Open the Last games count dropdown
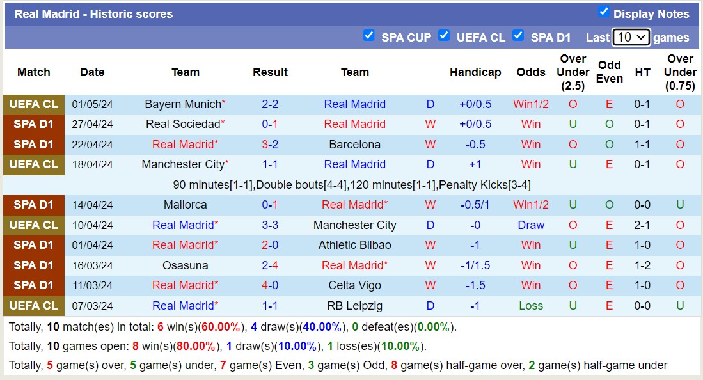Viewport: 703px width, 380px height. tap(631, 37)
